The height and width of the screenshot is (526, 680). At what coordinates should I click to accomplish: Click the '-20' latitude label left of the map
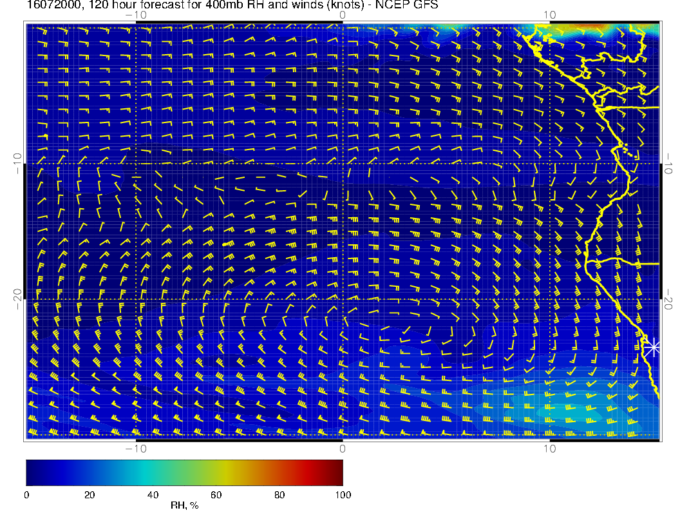point(17,299)
